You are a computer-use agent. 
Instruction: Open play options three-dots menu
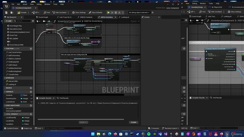tap(123, 13)
